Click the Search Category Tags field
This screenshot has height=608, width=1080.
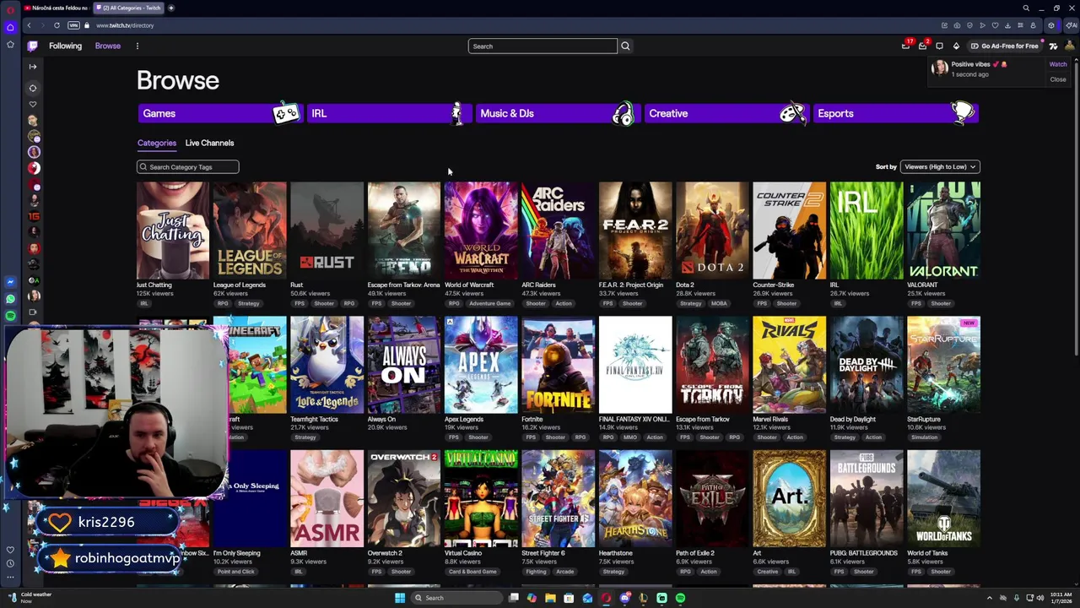click(x=188, y=166)
